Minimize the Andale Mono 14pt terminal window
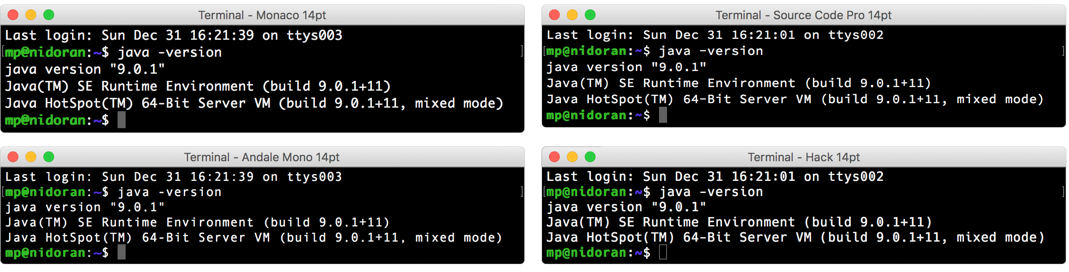Screen dimensions: 1069x272 point(31,157)
